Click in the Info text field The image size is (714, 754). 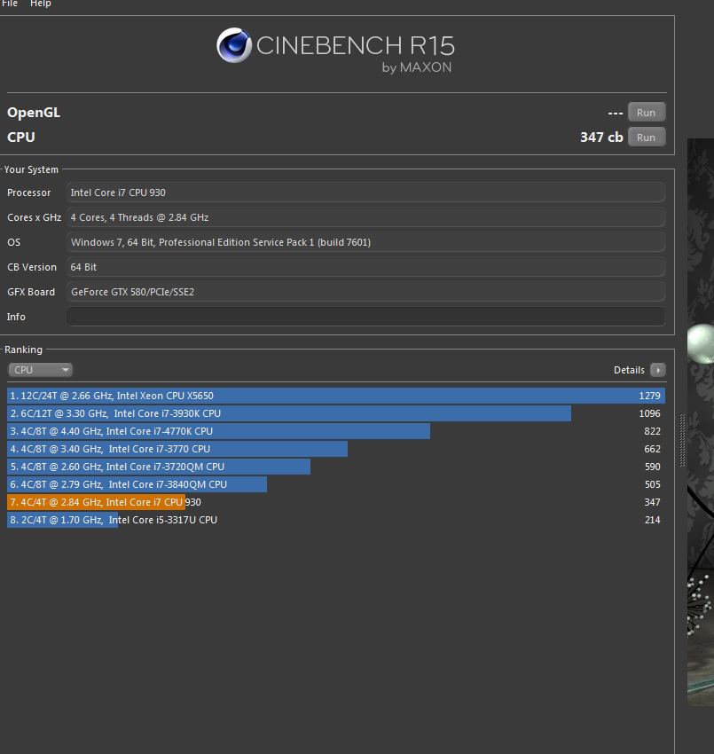(x=365, y=317)
